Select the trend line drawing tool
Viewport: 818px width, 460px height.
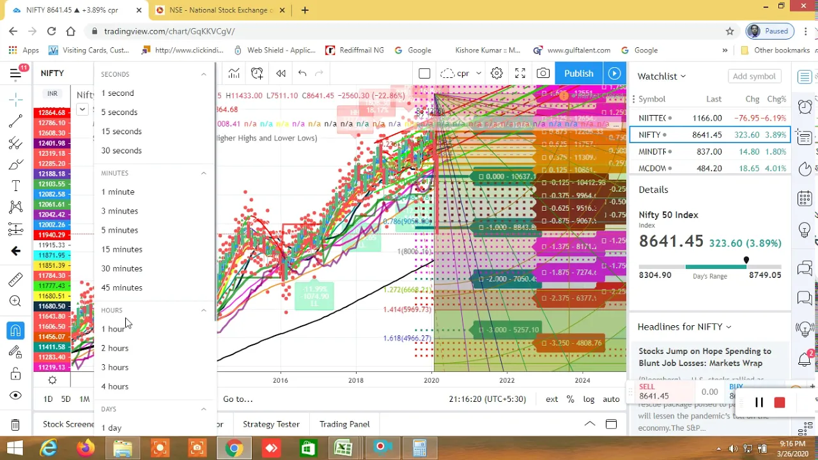16,121
